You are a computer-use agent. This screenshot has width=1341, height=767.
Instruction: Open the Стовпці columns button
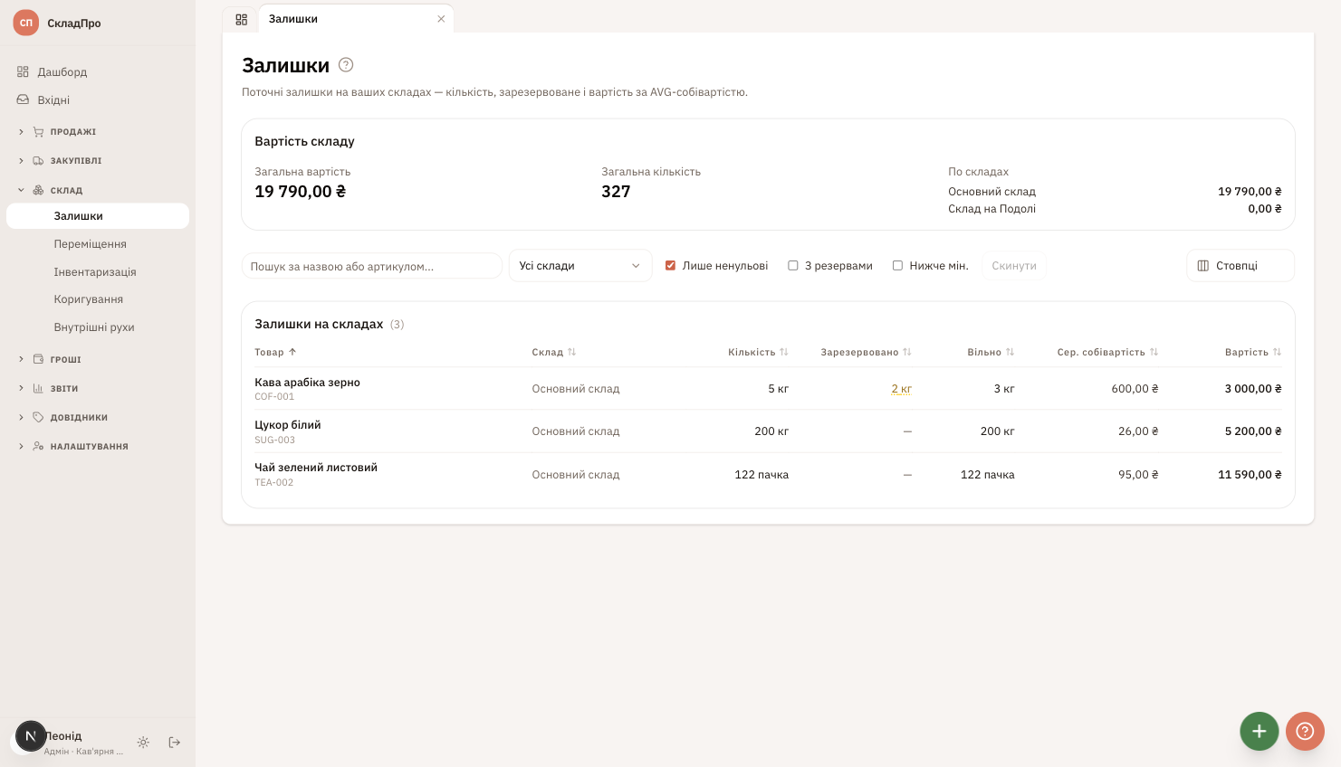[x=1240, y=266]
